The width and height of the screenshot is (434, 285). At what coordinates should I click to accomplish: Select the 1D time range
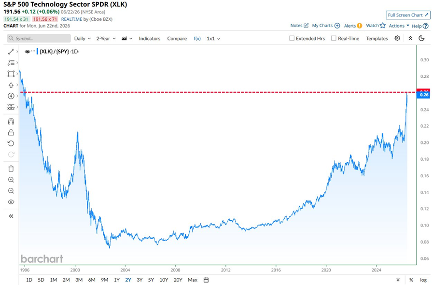pos(29,280)
